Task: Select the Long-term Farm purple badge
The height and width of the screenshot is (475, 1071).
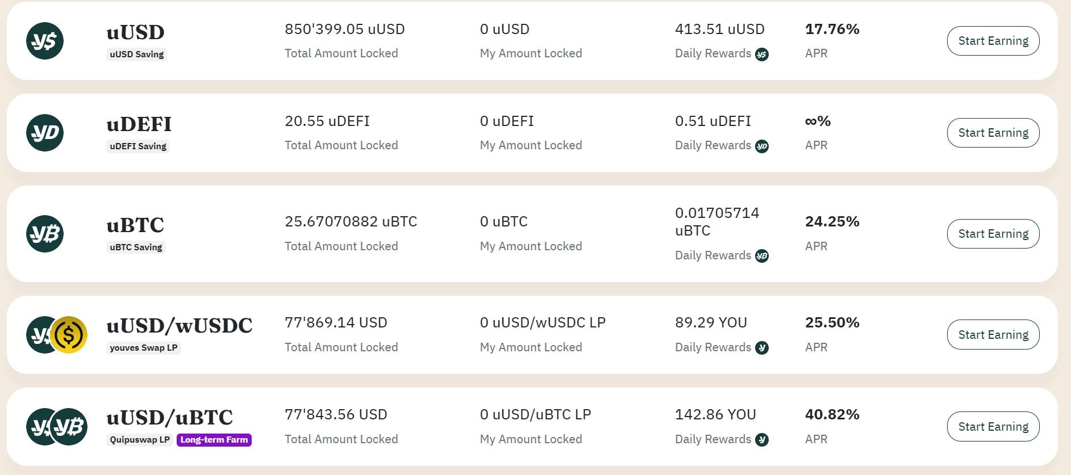Action: point(214,440)
